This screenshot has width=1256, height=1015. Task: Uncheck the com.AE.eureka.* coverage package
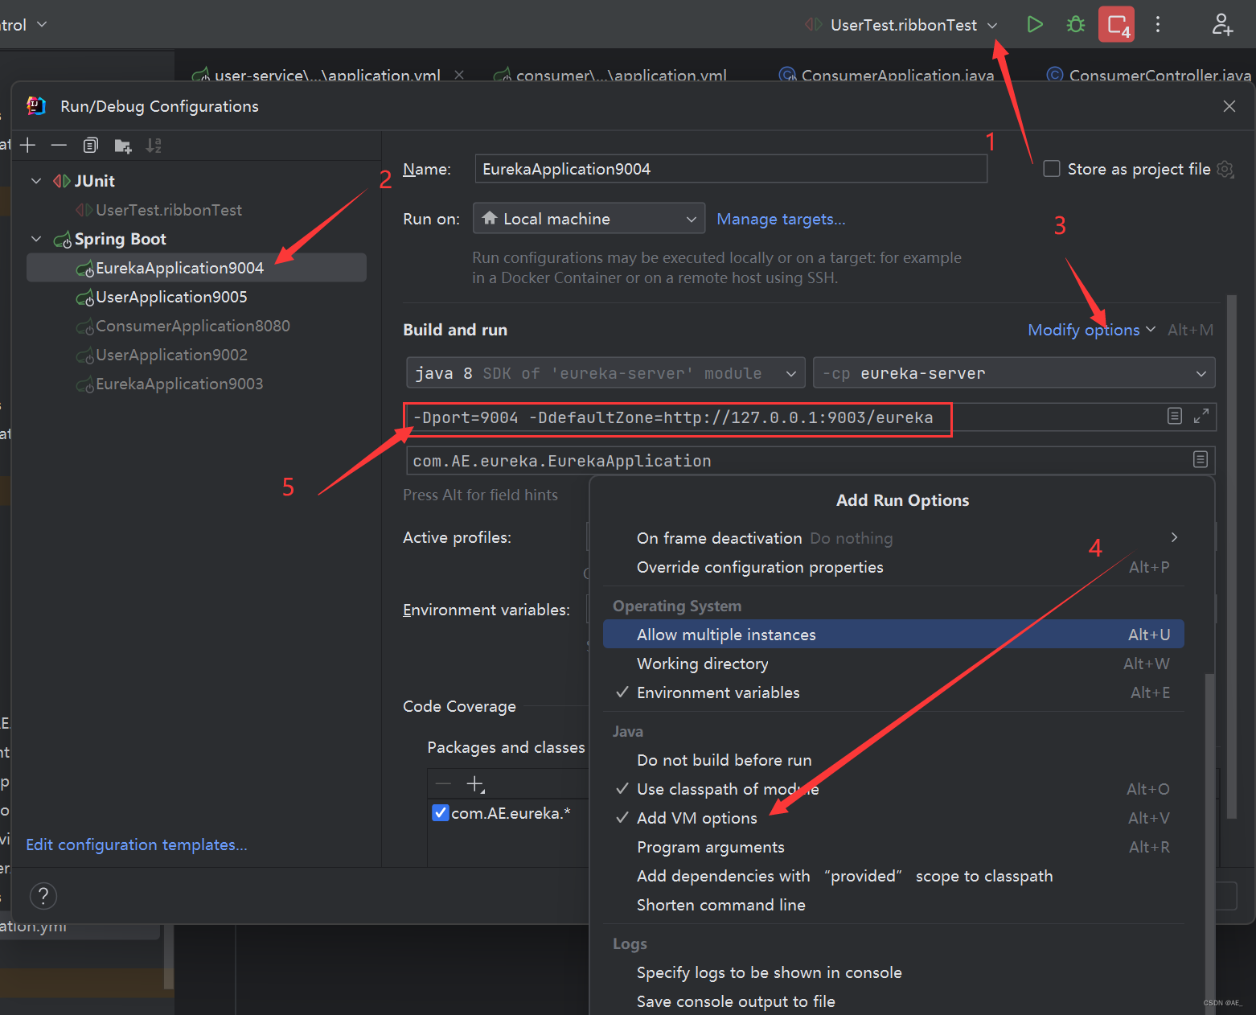click(441, 812)
